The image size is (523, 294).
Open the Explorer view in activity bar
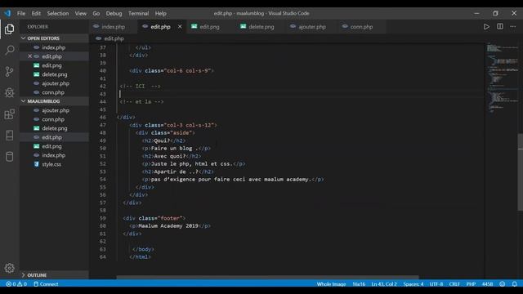pyautogui.click(x=9, y=29)
